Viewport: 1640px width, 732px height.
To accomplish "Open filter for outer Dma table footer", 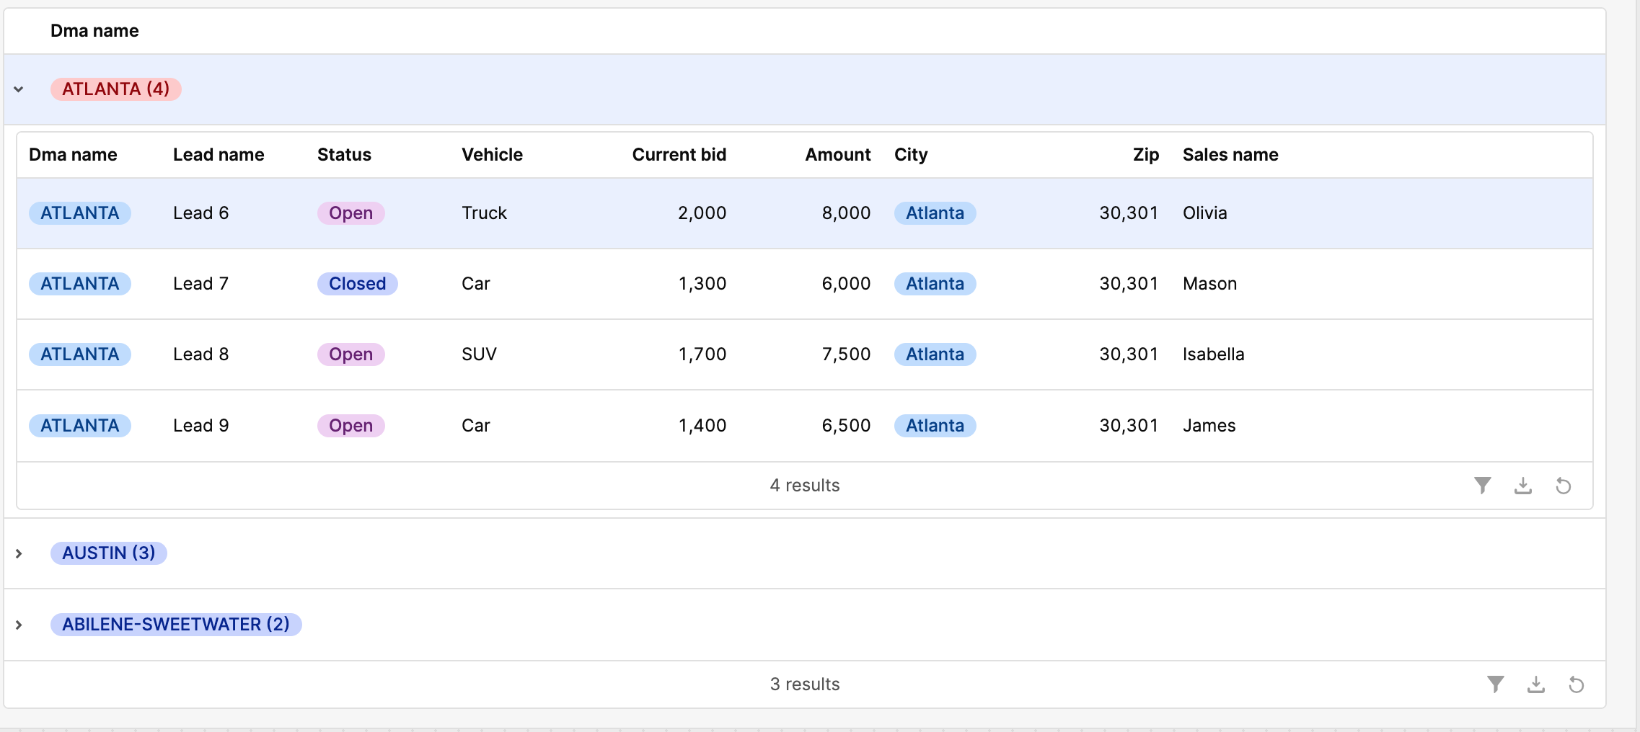I will [x=1495, y=684].
